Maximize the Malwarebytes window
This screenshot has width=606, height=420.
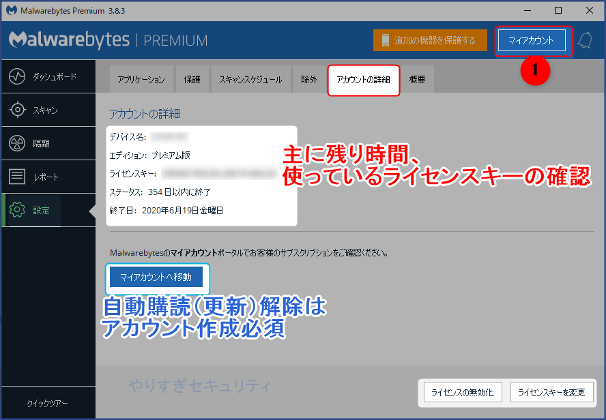pyautogui.click(x=558, y=10)
